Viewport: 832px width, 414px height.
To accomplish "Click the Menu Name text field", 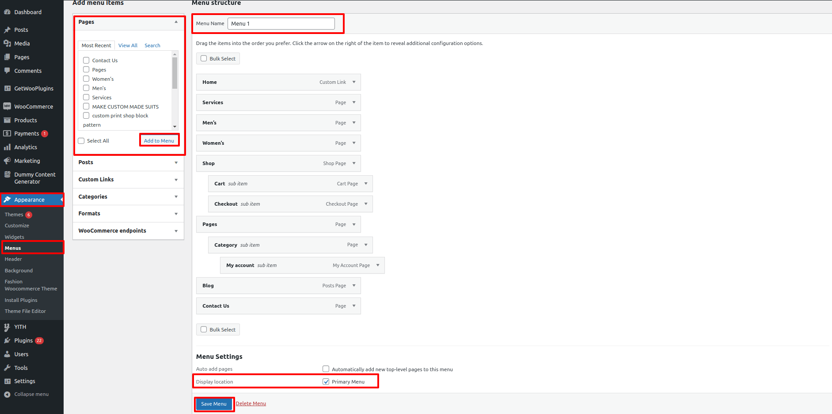I will click(281, 24).
